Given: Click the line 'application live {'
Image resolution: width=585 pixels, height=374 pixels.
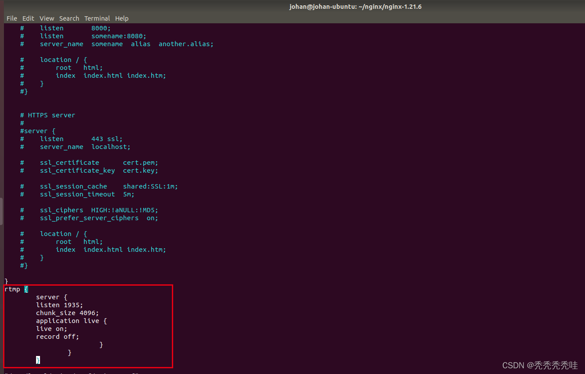Looking at the screenshot, I should point(71,321).
